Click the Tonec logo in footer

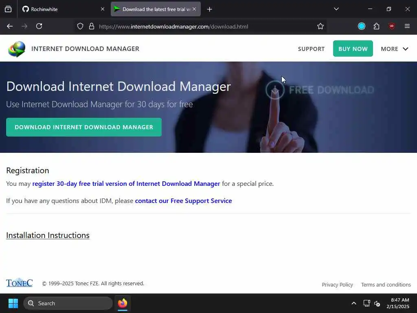pos(20,283)
